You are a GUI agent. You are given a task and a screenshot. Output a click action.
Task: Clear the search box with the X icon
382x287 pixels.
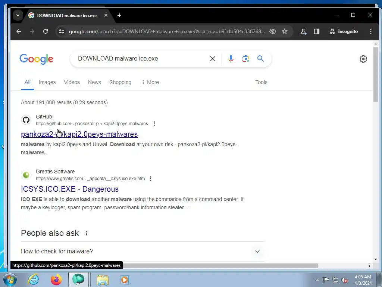tap(212, 59)
